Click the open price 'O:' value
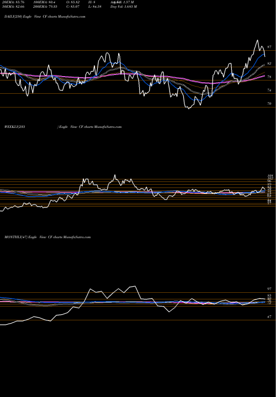The height and width of the screenshot is (397, 276). 73,2
